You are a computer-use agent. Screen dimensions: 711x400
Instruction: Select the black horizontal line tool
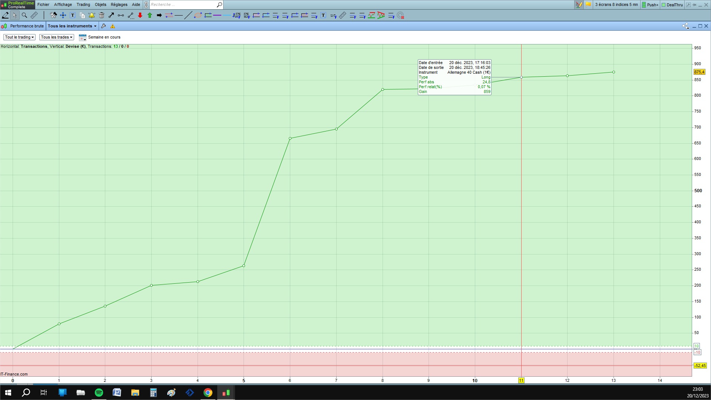179,15
